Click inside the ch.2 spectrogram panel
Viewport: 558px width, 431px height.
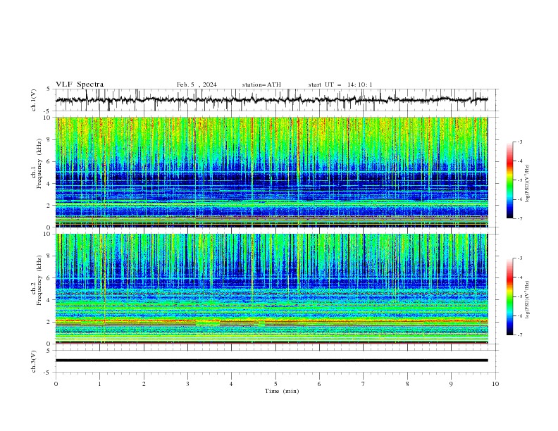(271, 289)
